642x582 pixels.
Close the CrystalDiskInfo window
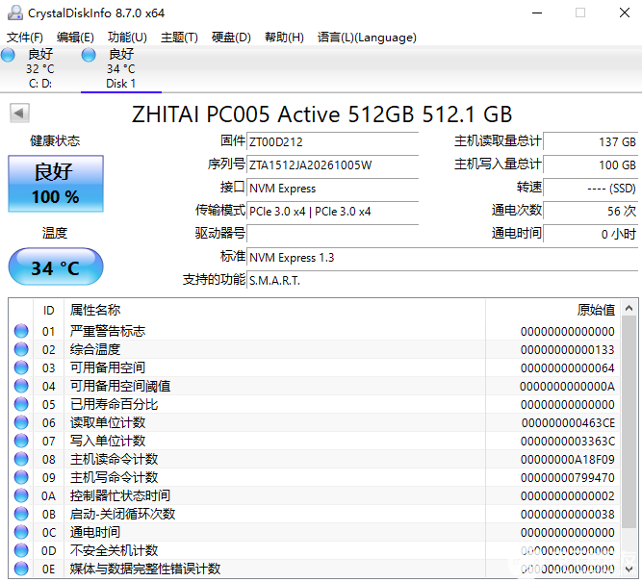coord(625,13)
